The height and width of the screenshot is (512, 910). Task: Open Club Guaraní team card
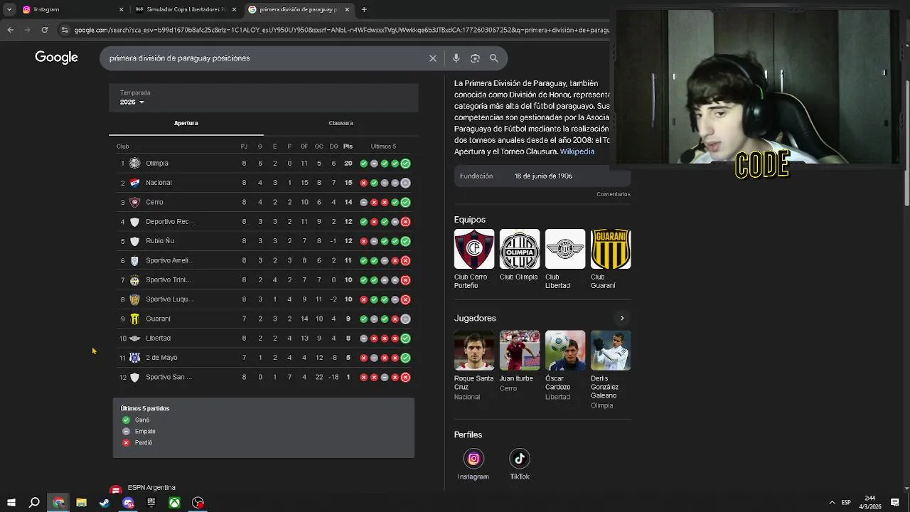coord(610,259)
